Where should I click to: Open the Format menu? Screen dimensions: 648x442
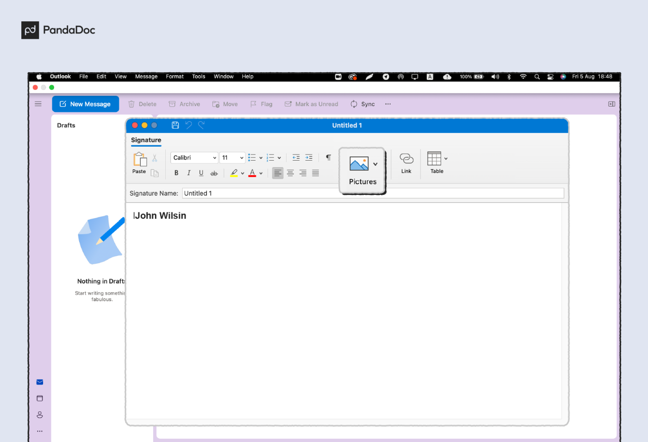(x=175, y=77)
